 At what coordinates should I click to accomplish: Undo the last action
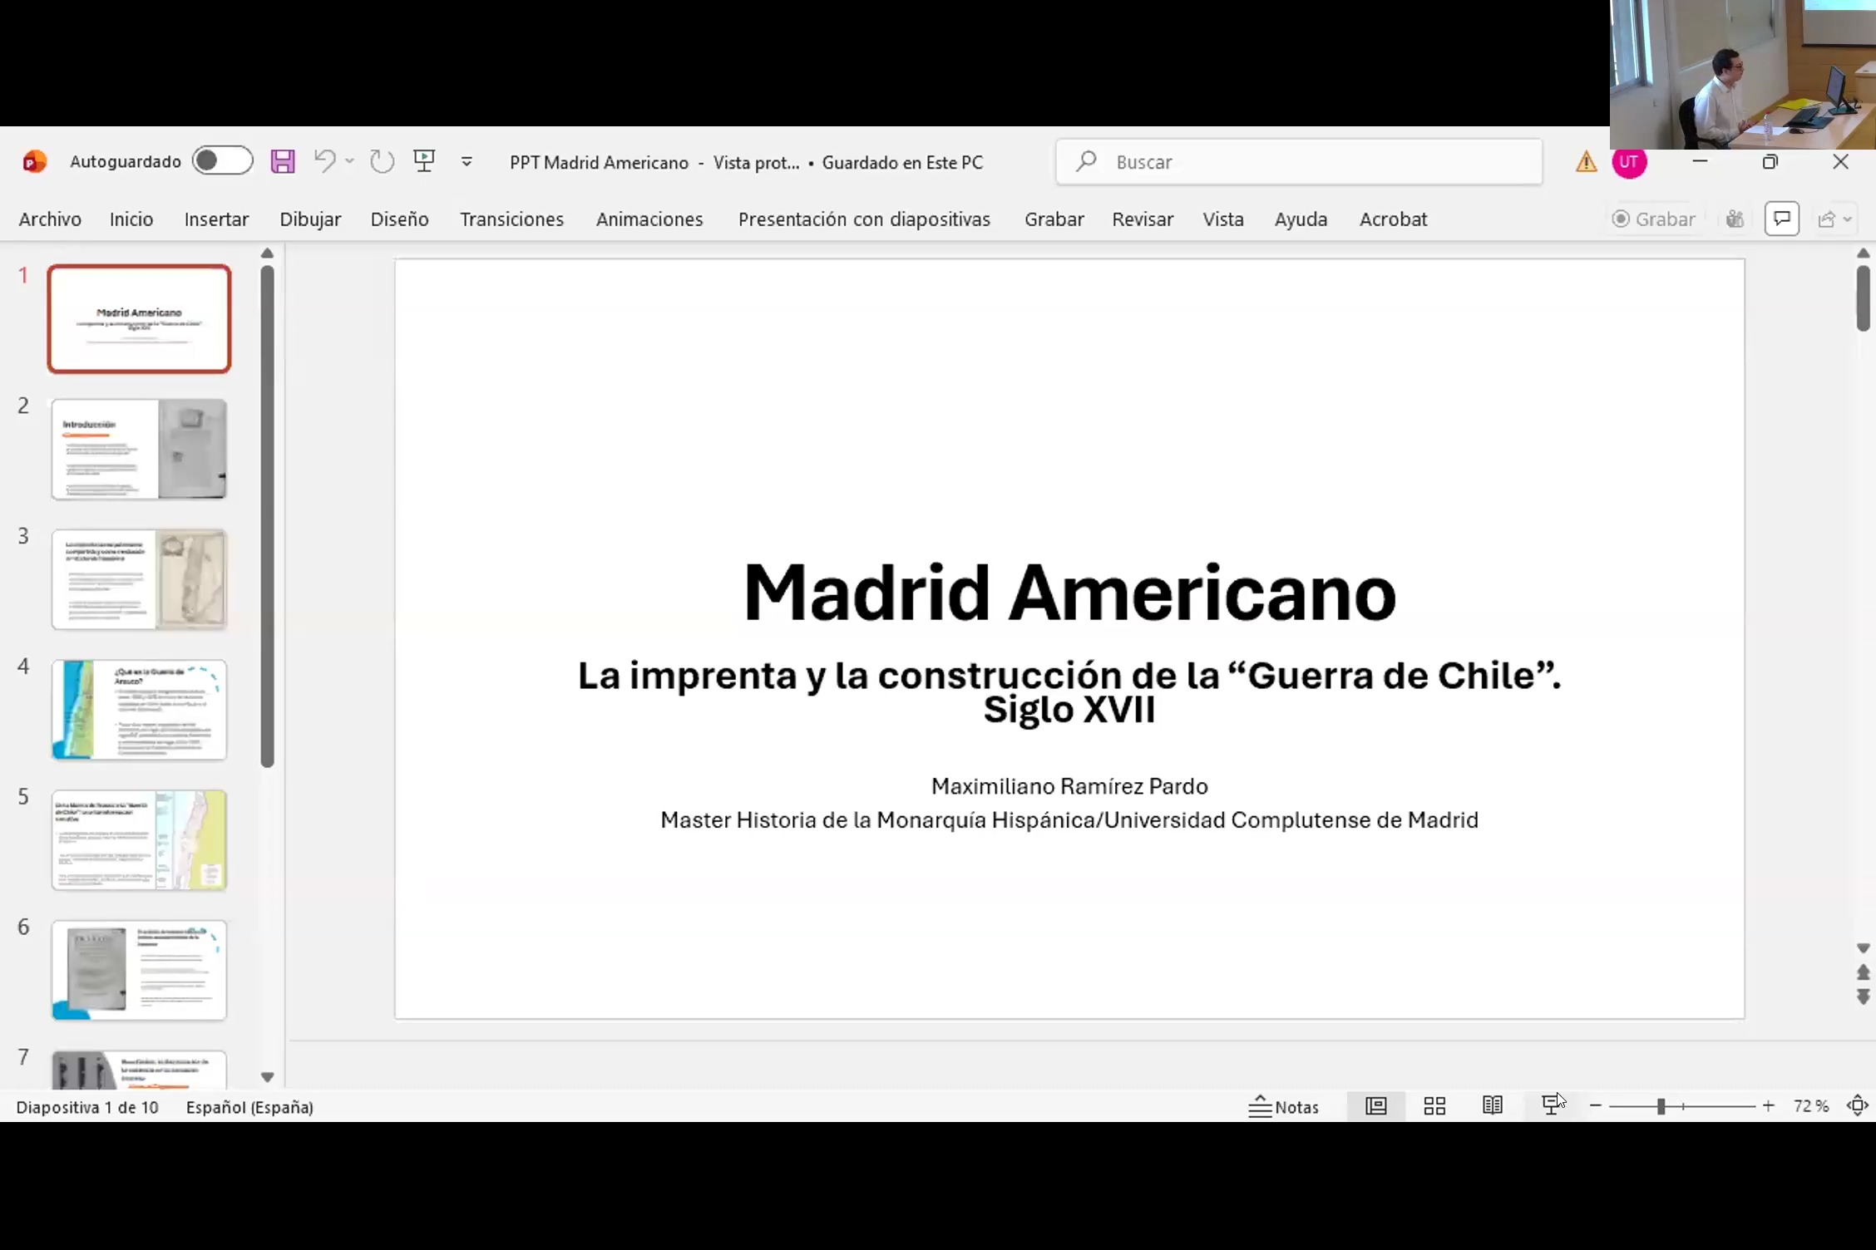pyautogui.click(x=325, y=160)
